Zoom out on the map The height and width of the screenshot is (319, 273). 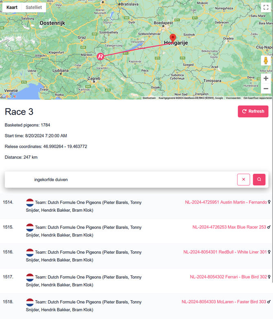pos(266,89)
